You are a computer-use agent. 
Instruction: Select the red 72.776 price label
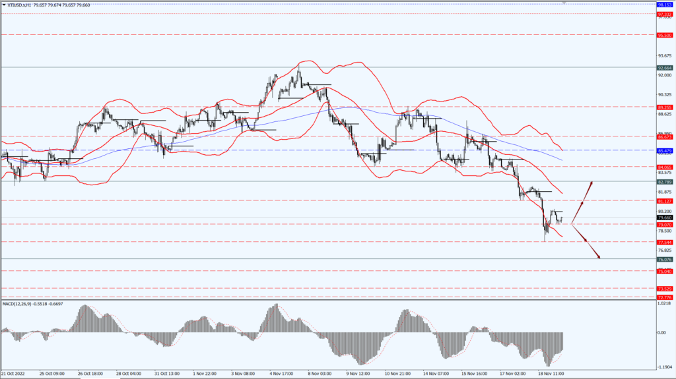click(x=665, y=297)
